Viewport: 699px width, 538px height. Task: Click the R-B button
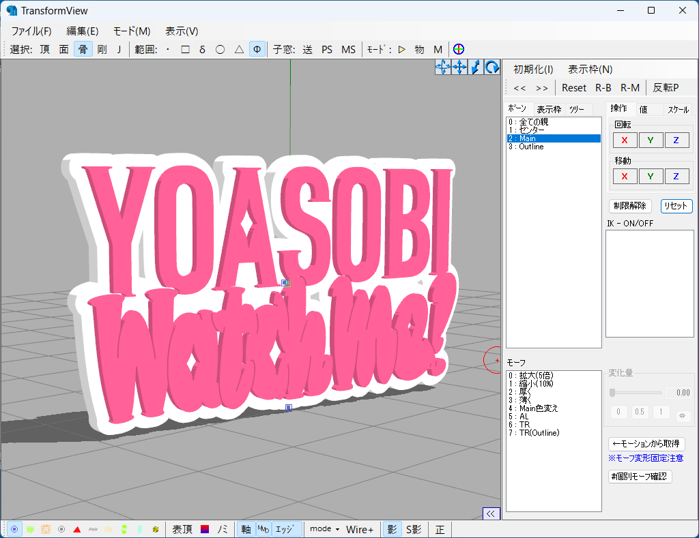click(x=603, y=88)
